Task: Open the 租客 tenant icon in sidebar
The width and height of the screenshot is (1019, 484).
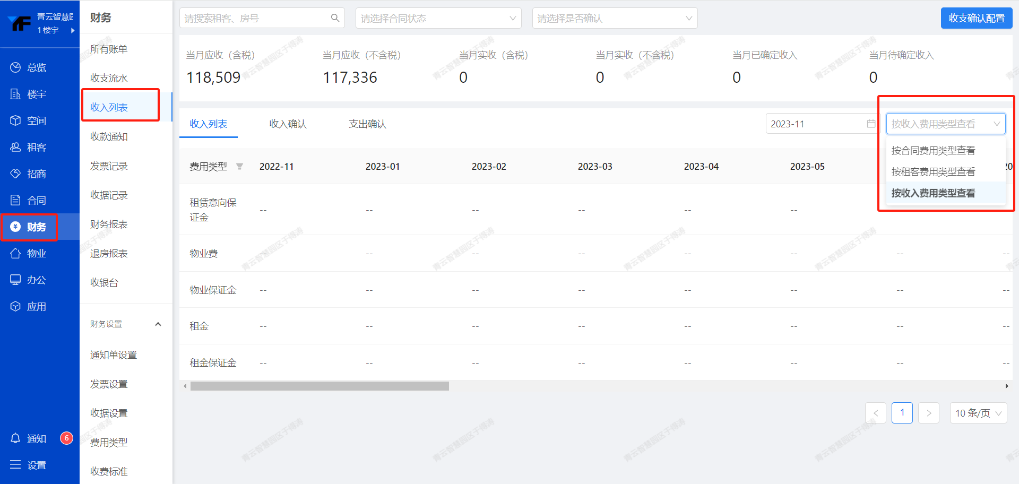Action: click(x=15, y=147)
